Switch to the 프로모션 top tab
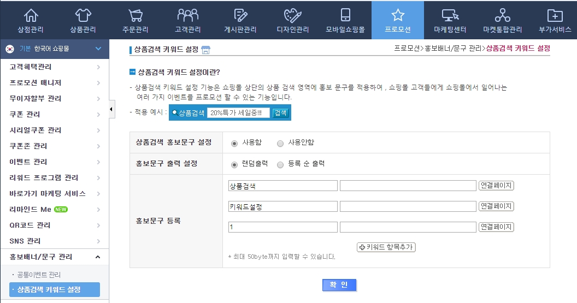Image resolution: width=577 pixels, height=303 pixels. click(x=397, y=20)
